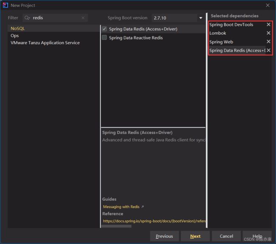This screenshot has width=276, height=244.
Task: Select Lombok in selected dependencies list
Action: (x=217, y=33)
